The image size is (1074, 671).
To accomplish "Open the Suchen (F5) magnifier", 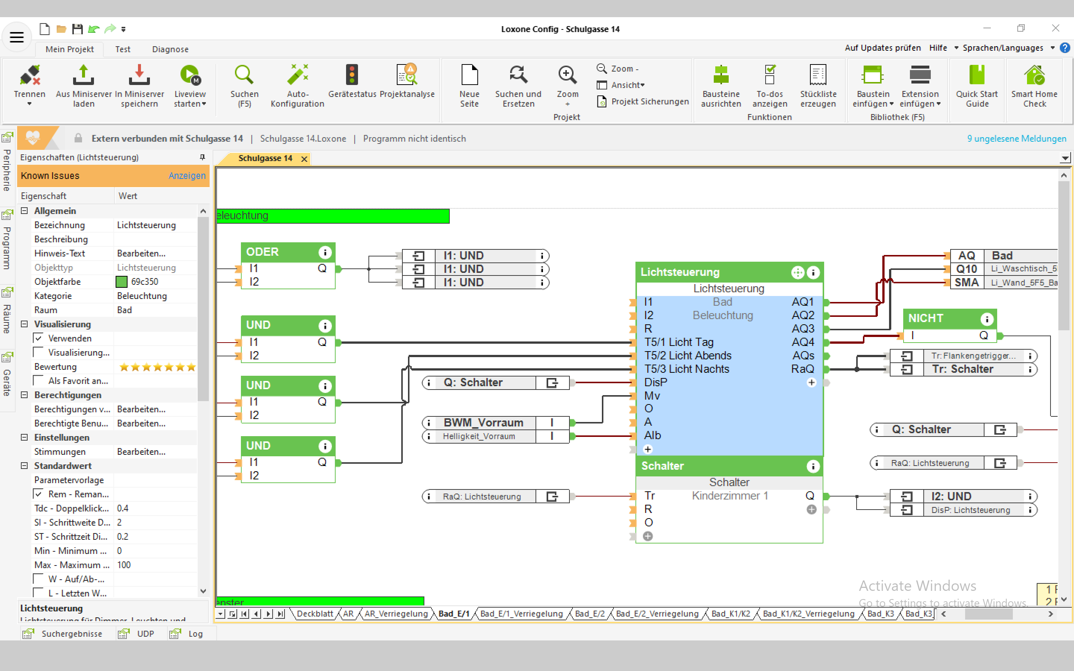I will pos(244,75).
